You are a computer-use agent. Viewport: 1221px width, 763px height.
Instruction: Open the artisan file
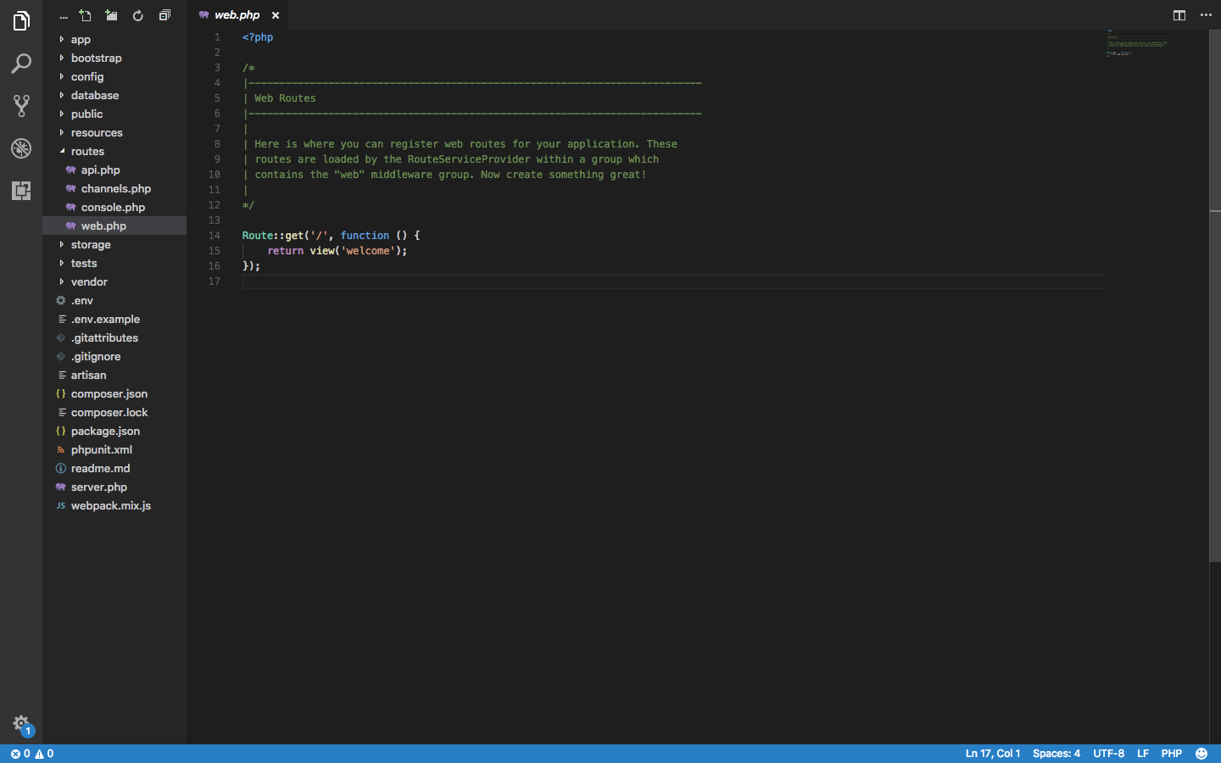114,375
